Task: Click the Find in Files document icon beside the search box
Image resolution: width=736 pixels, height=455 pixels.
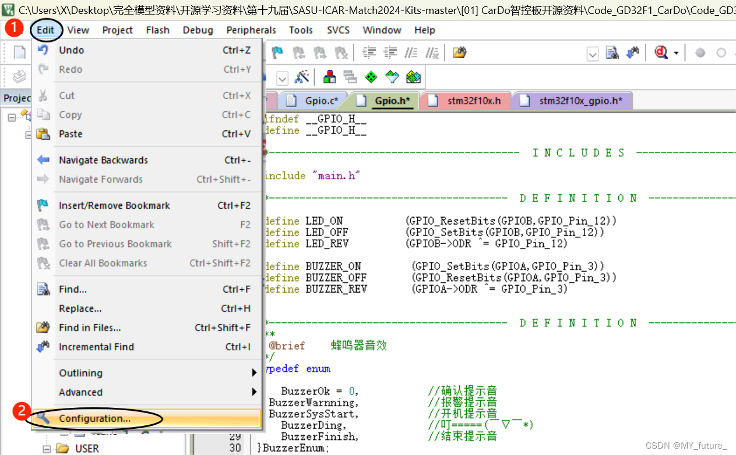Action: tap(612, 53)
